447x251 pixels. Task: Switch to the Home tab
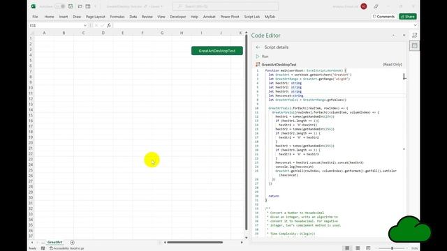coord(49,17)
